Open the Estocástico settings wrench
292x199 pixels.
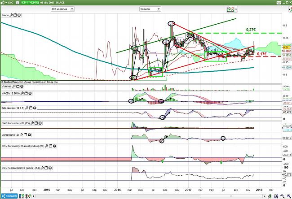pyautogui.click(x=27, y=108)
